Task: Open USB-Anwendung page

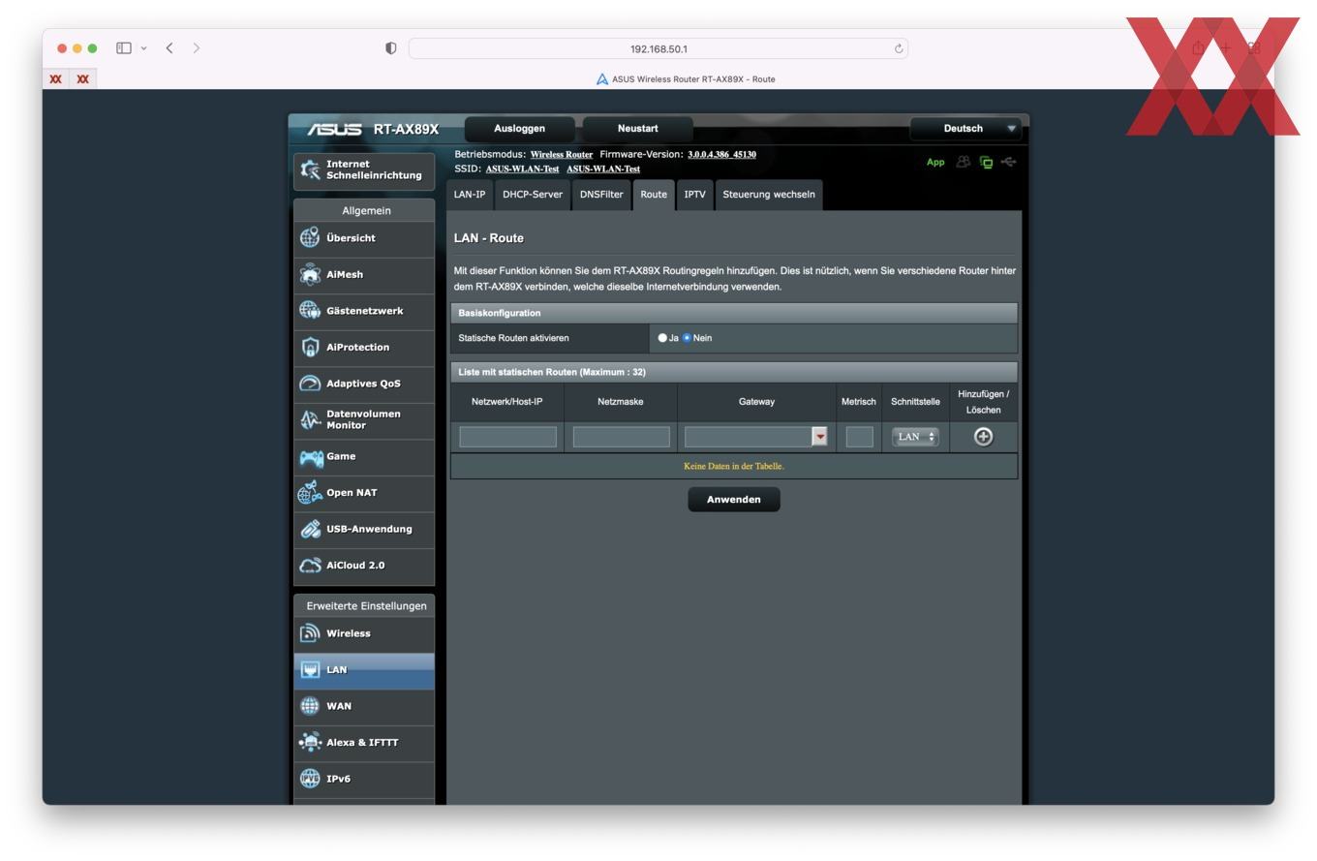Action: coord(364,529)
